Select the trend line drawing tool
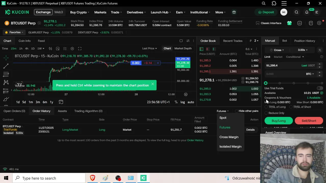The width and height of the screenshot is (326, 183). [x=6, y=66]
